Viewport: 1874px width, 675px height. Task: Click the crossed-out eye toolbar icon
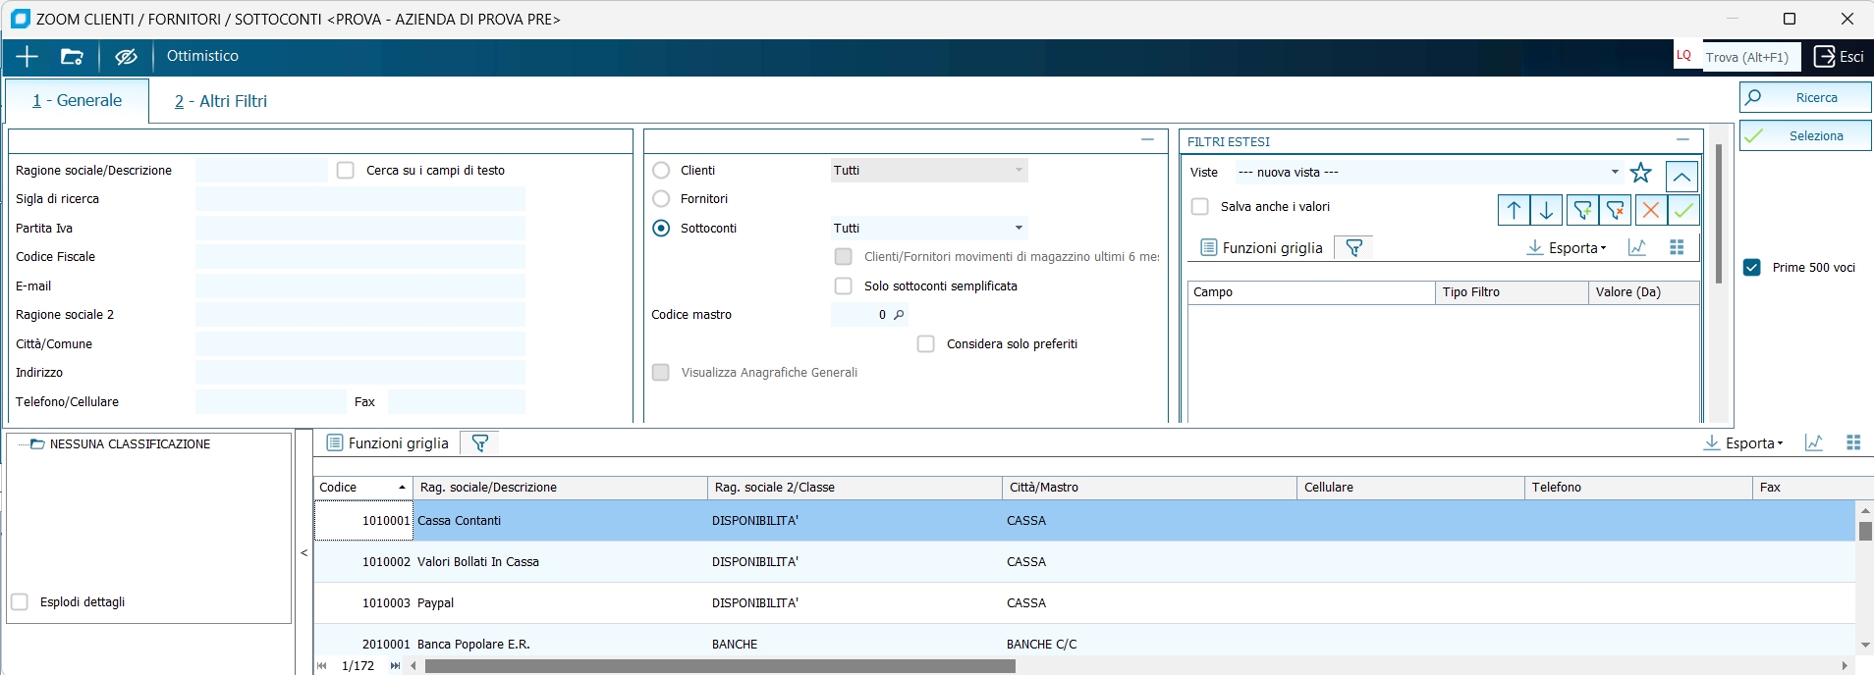[x=126, y=57]
